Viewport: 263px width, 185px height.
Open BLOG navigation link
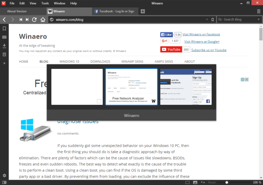click(x=44, y=61)
